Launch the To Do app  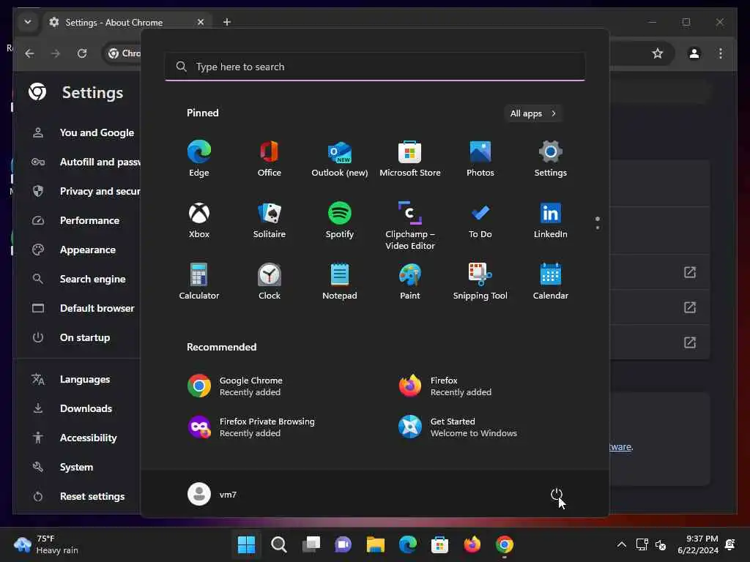(x=480, y=220)
